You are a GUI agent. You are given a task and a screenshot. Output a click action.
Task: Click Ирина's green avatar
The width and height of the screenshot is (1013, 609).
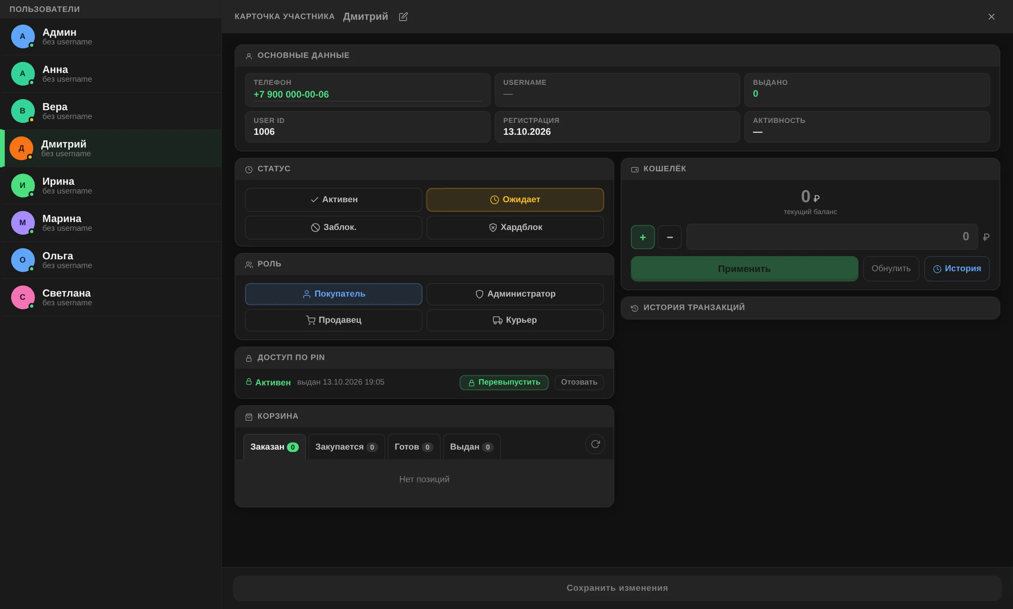23,186
